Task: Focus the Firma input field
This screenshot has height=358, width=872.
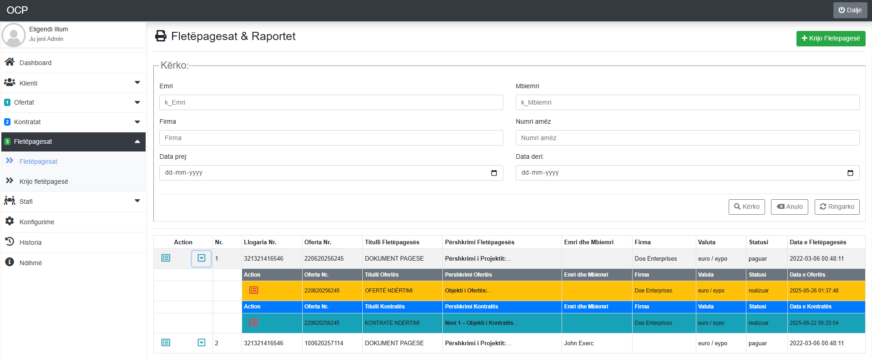Action: tap(331, 138)
